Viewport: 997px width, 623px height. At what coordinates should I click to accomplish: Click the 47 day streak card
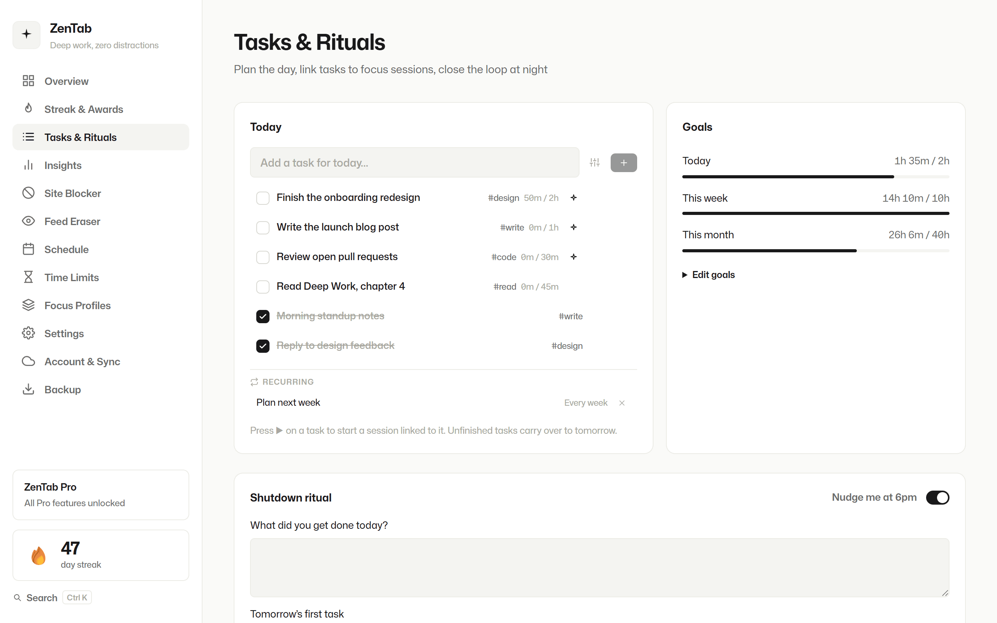(x=100, y=555)
